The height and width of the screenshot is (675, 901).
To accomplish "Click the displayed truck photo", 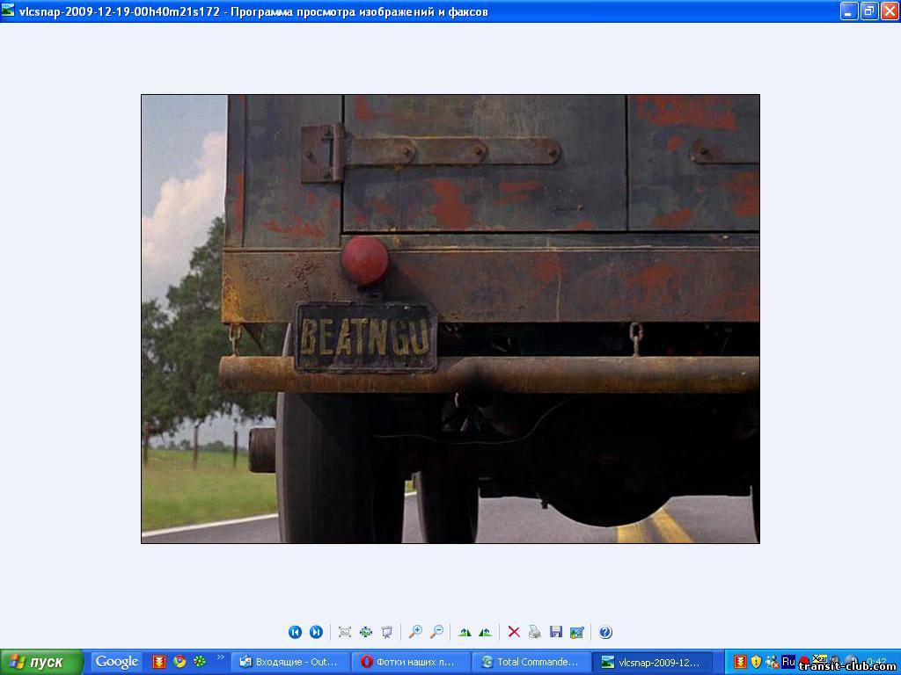I will point(450,319).
